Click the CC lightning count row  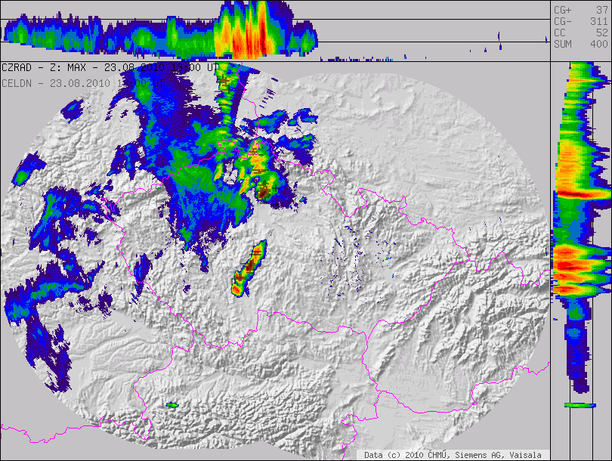click(580, 32)
